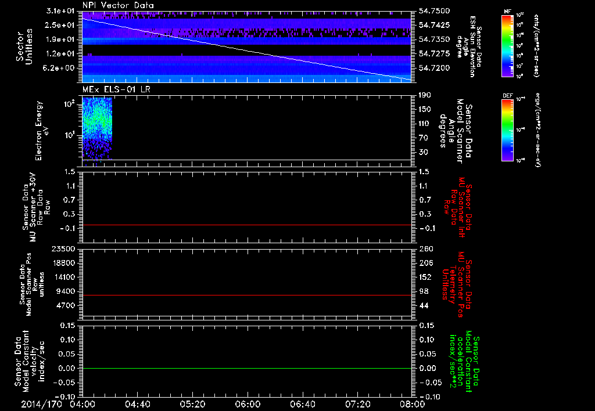Viewport: 595px width, 411px height.
Task: Click the "23500" scanner position tick value
Action: pyautogui.click(x=63, y=248)
